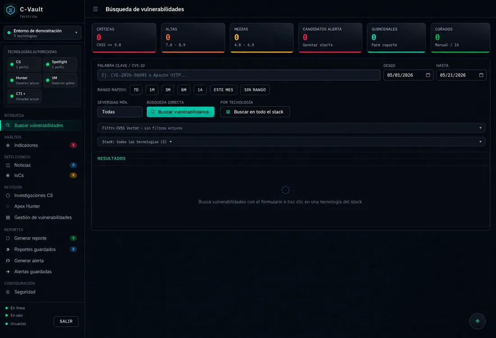Select the SIN RANGO option
Viewport: 496px width, 338px height.
tap(255, 90)
